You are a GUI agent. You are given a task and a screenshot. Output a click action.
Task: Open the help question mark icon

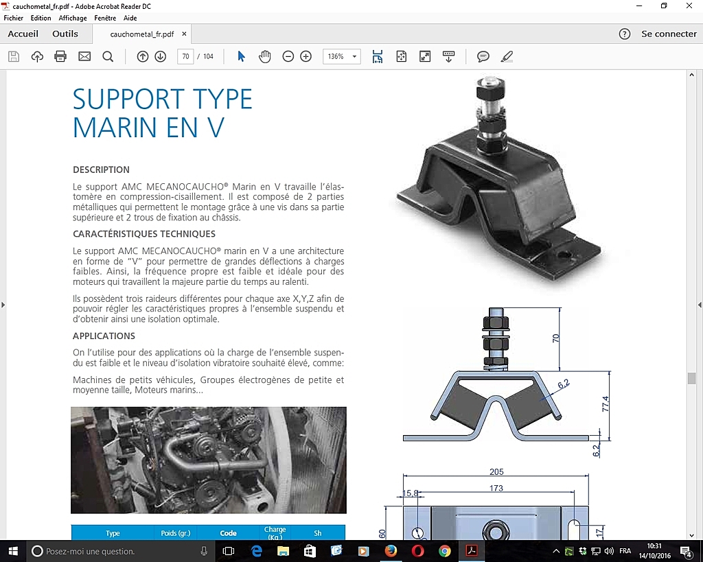(625, 34)
